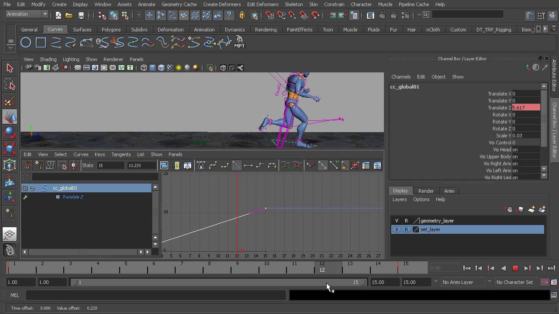Activate the Lasso select tool
Screen dimensions: 559x314
pos(10,85)
